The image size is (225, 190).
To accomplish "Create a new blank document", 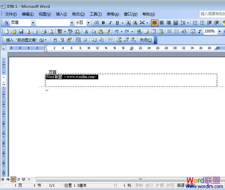I will pyautogui.click(x=7, y=31).
